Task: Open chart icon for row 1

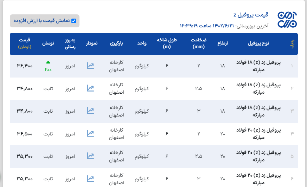Action: [x=91, y=66]
